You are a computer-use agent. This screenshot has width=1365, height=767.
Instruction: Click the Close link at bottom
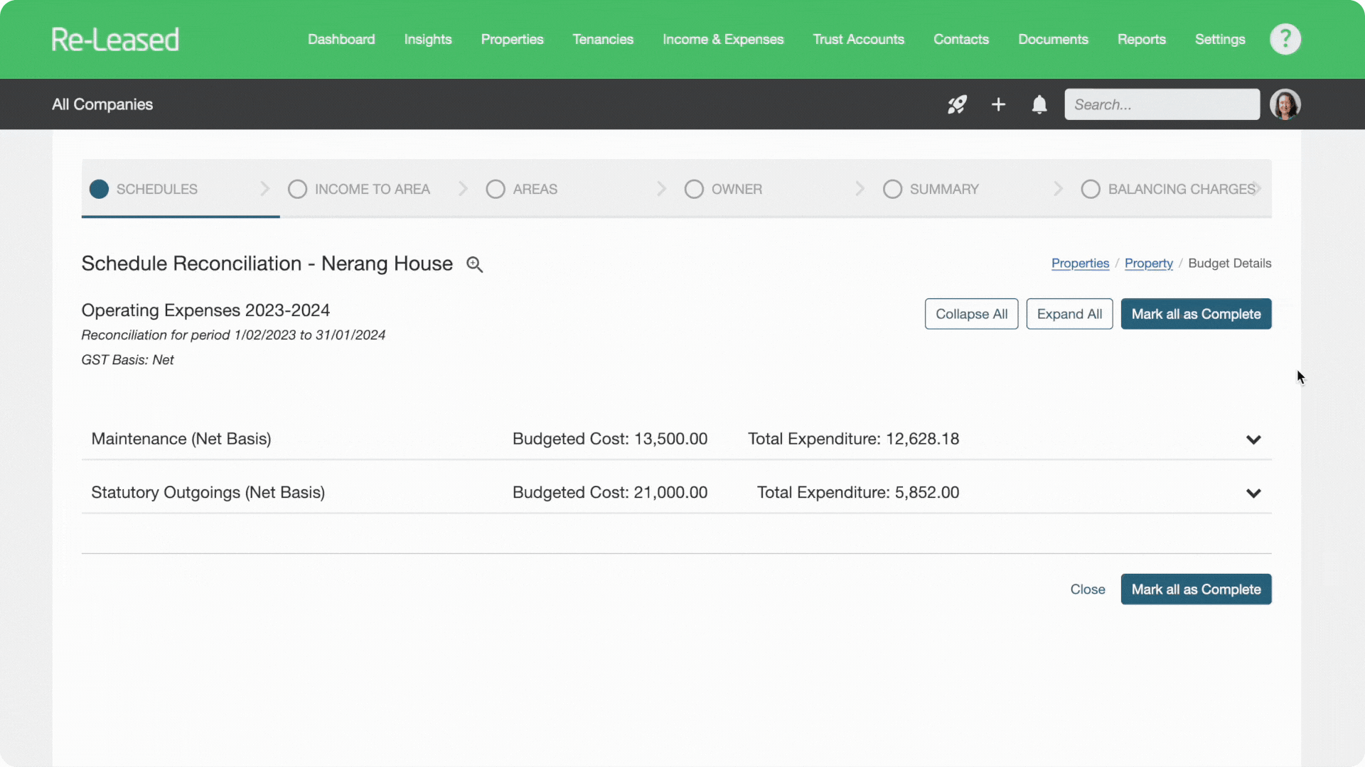(1087, 589)
